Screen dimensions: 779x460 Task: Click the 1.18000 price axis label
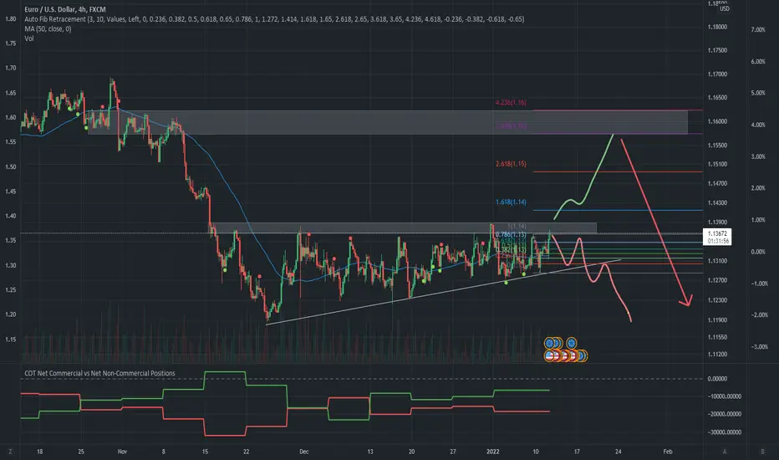tap(717, 27)
